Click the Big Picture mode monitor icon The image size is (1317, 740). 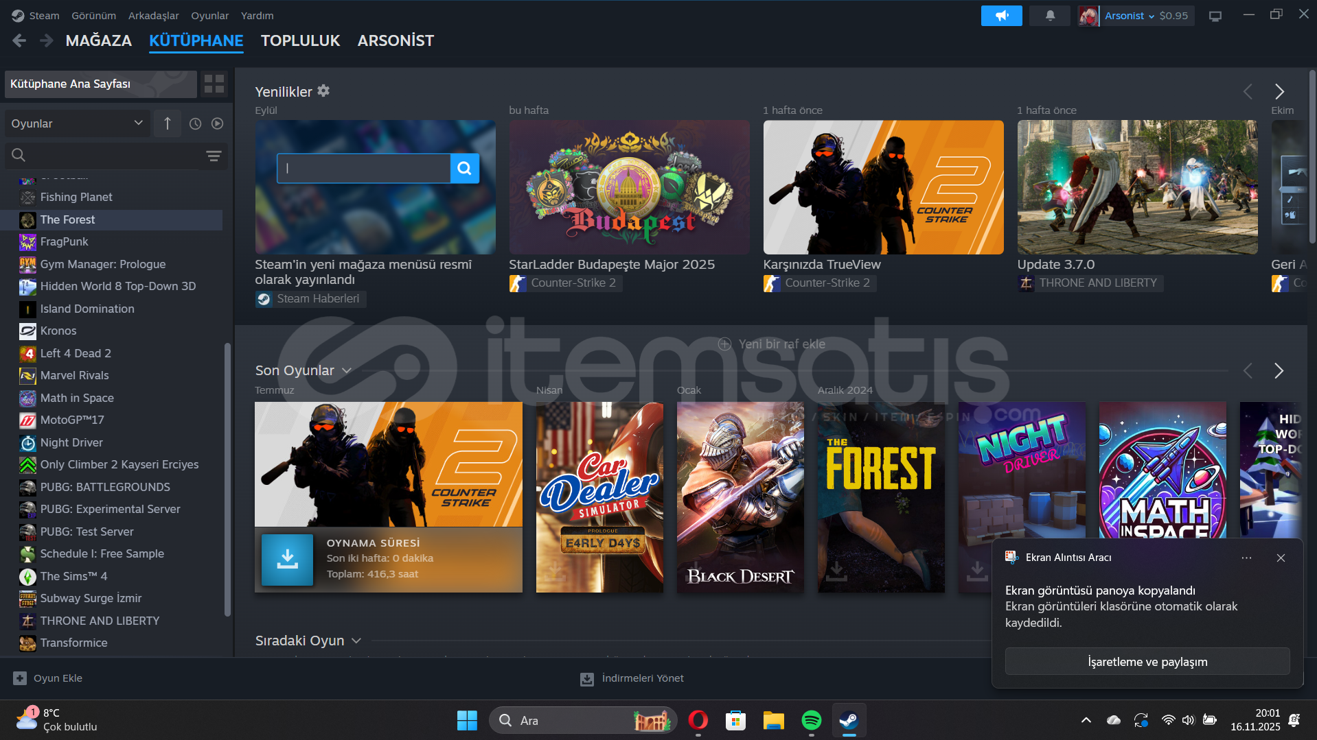point(1215,16)
